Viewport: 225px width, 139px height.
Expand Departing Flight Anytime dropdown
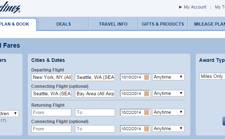point(168,77)
